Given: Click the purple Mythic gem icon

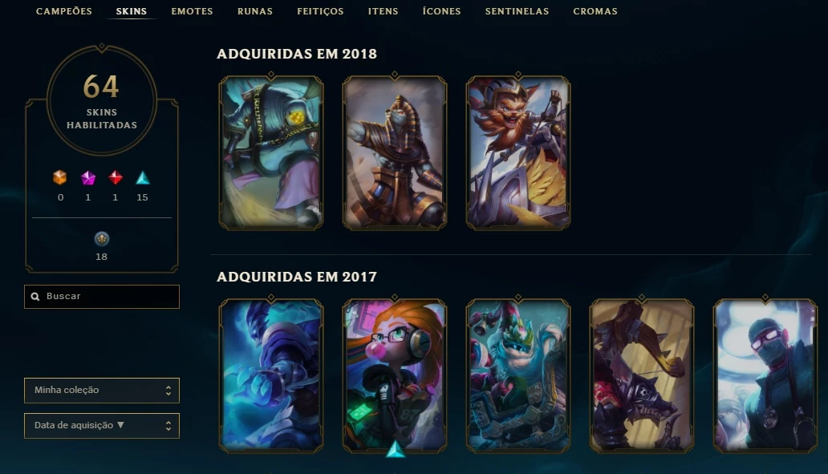Looking at the screenshot, I should pyautogui.click(x=87, y=178).
